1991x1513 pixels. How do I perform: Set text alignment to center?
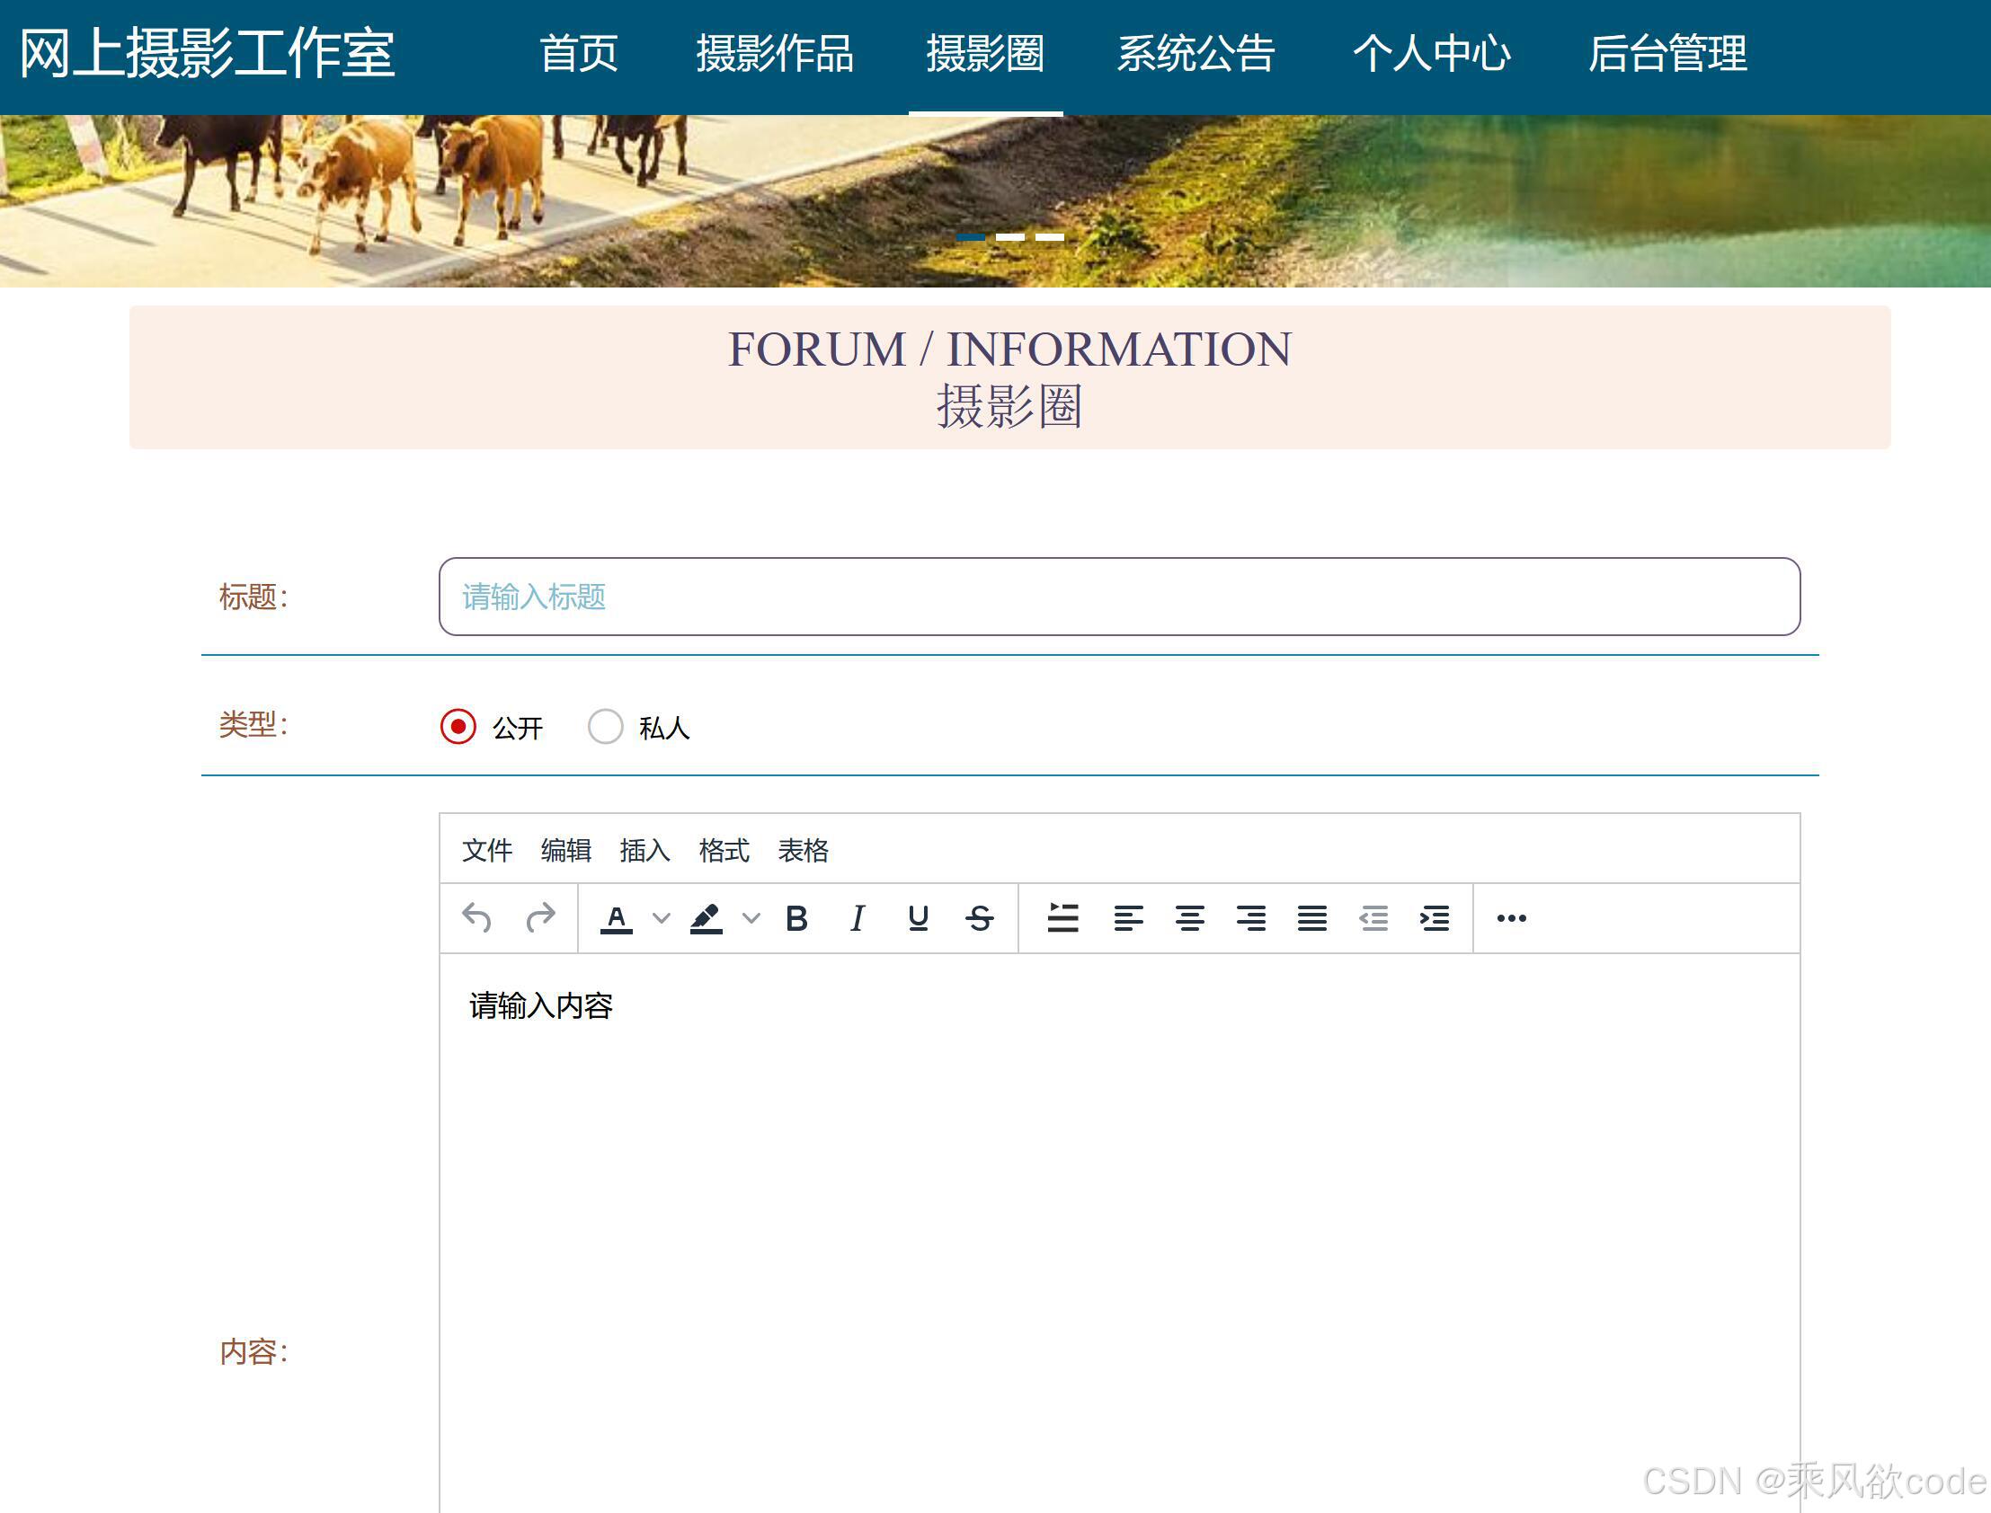1191,918
